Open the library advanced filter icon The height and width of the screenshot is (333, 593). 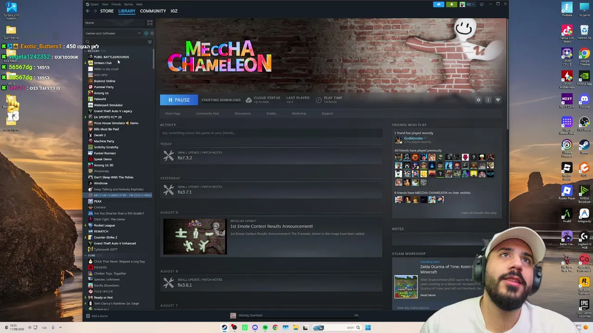(x=150, y=42)
